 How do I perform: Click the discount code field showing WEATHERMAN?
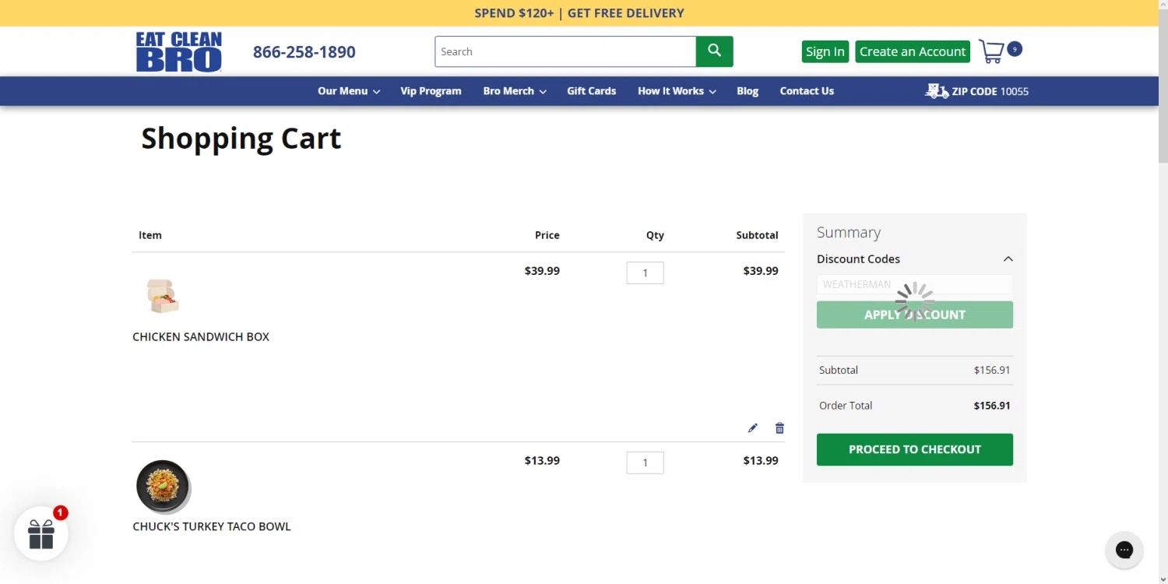point(915,284)
